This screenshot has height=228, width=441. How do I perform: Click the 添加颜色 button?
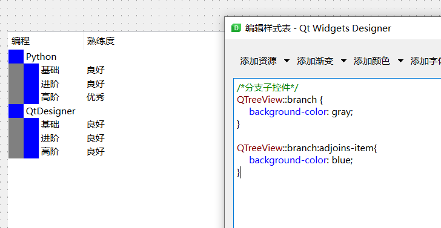372,60
